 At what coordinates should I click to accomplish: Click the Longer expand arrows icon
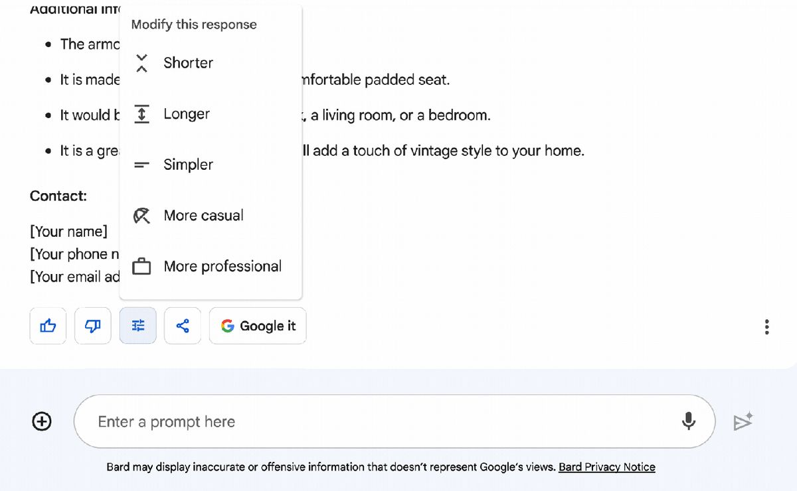click(141, 114)
